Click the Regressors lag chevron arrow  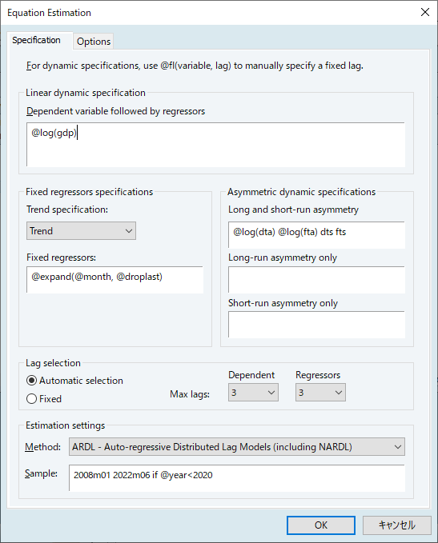[x=339, y=393]
